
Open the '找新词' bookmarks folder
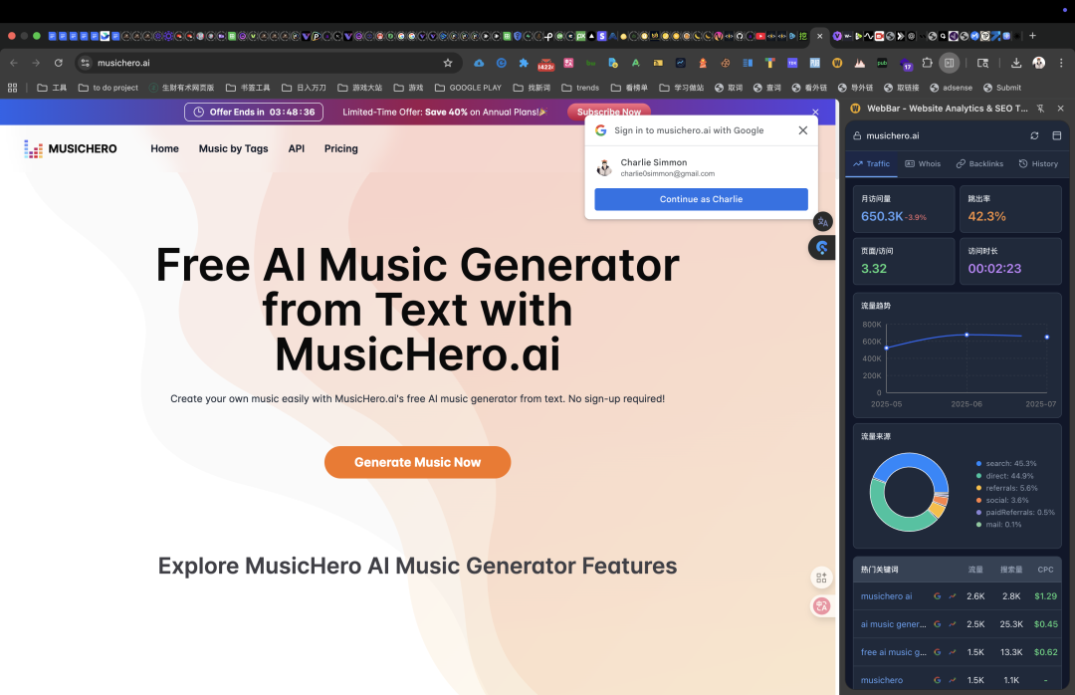point(532,88)
